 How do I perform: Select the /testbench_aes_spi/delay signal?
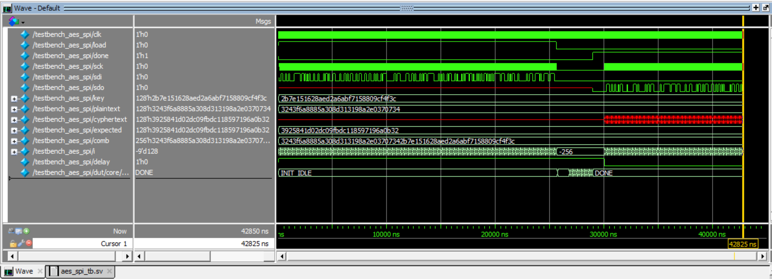pyautogui.click(x=71, y=162)
